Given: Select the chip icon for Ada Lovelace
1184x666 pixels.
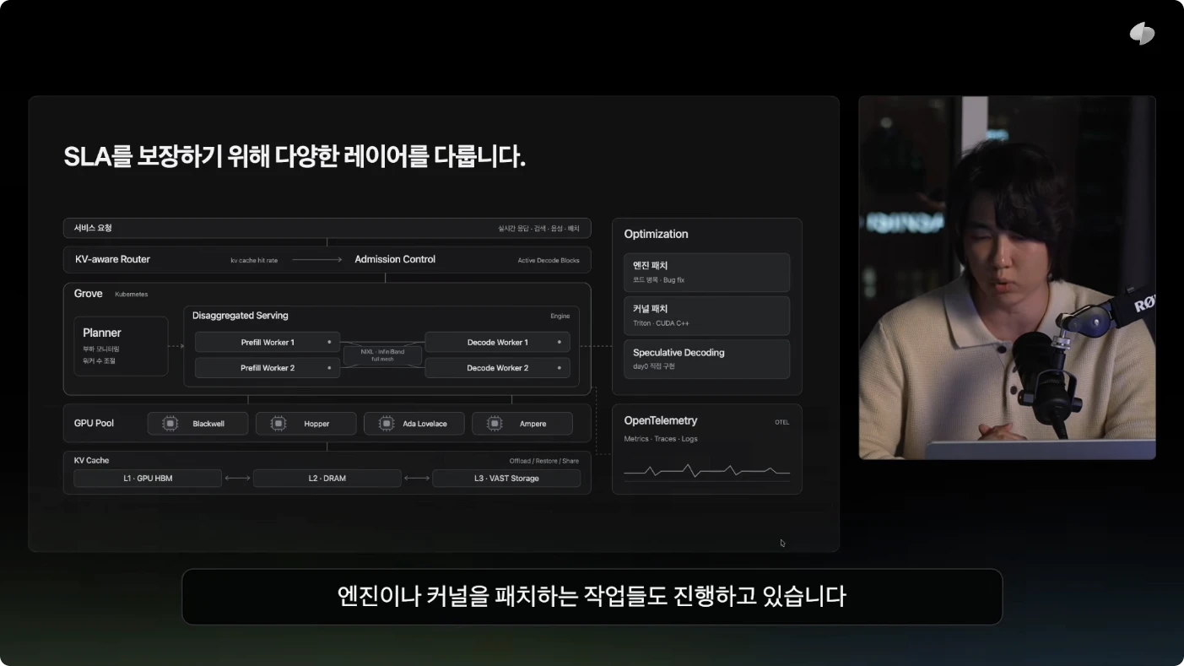Looking at the screenshot, I should click(x=387, y=424).
